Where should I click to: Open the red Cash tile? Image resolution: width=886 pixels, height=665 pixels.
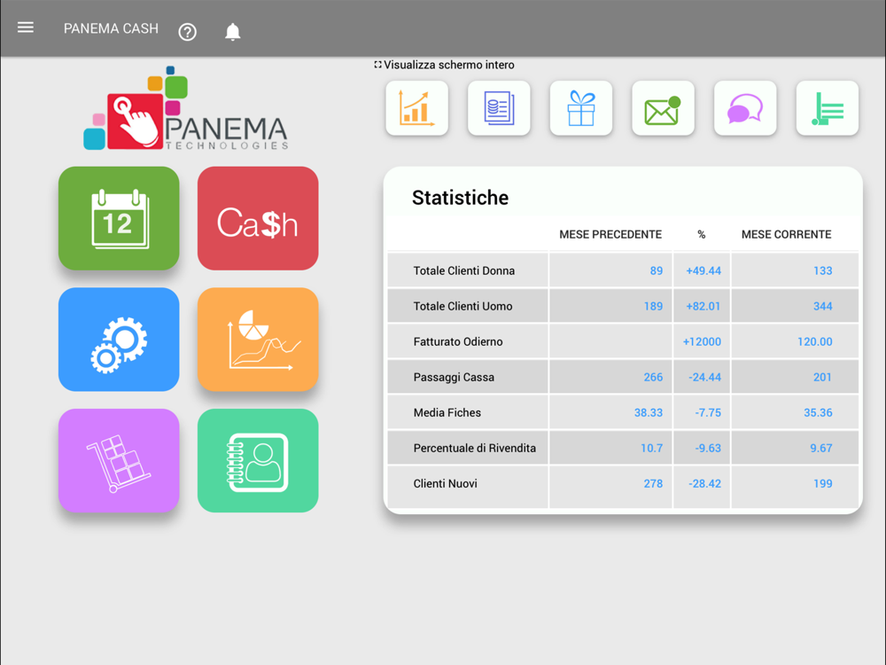pyautogui.click(x=258, y=218)
